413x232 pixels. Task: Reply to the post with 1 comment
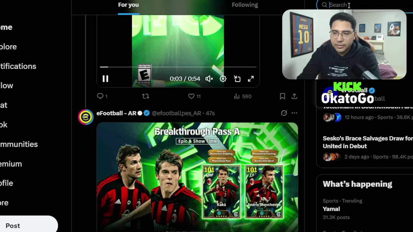pos(102,96)
